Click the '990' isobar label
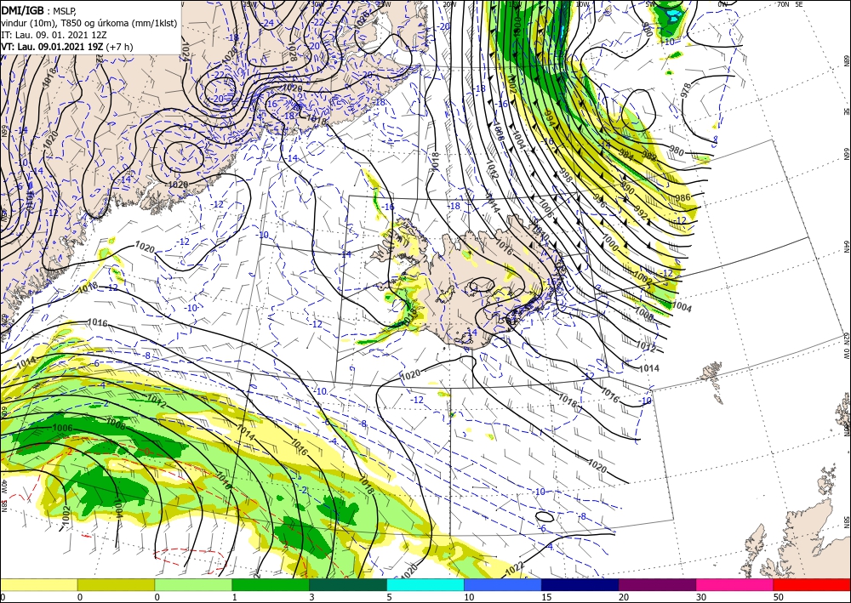Viewport: 851px width, 603px height. pyautogui.click(x=627, y=188)
